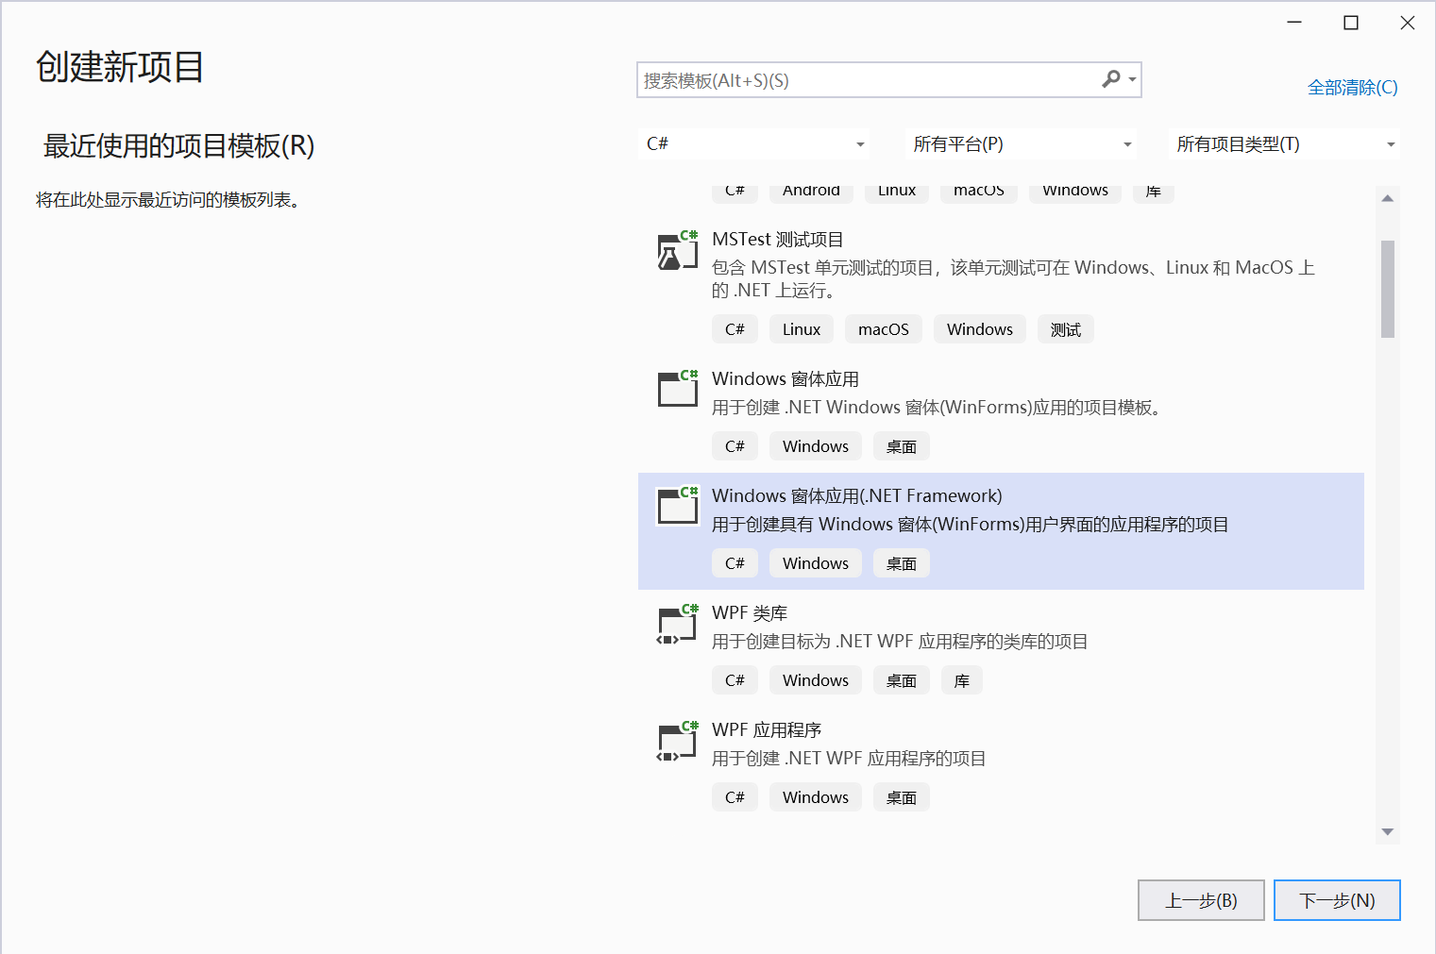This screenshot has width=1436, height=954.
Task: Open the C# language filter dropdown
Action: [754, 144]
